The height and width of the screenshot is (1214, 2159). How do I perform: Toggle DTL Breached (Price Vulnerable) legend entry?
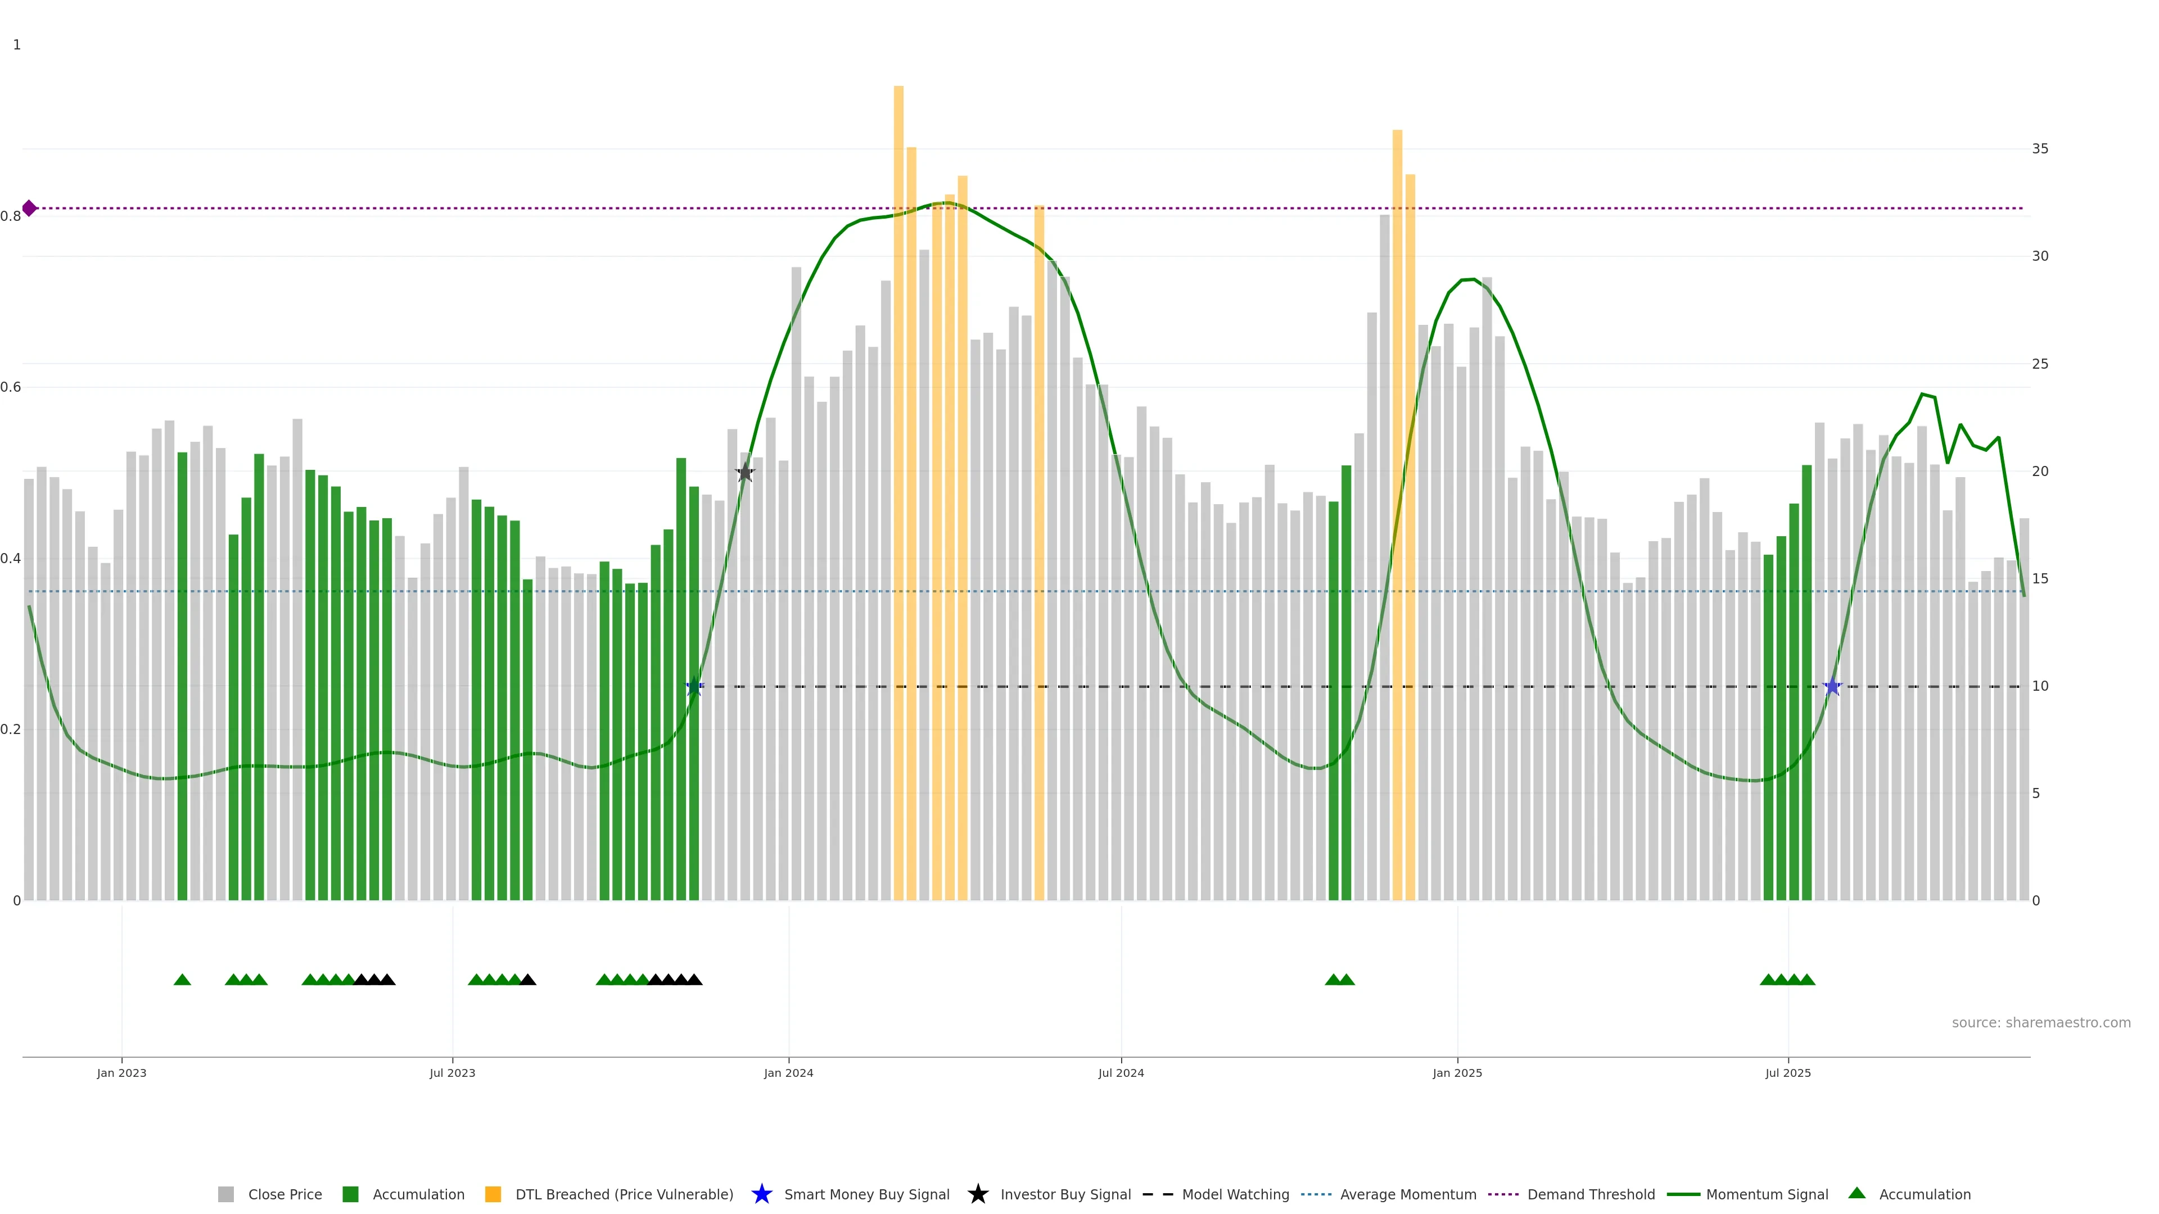click(x=624, y=1194)
